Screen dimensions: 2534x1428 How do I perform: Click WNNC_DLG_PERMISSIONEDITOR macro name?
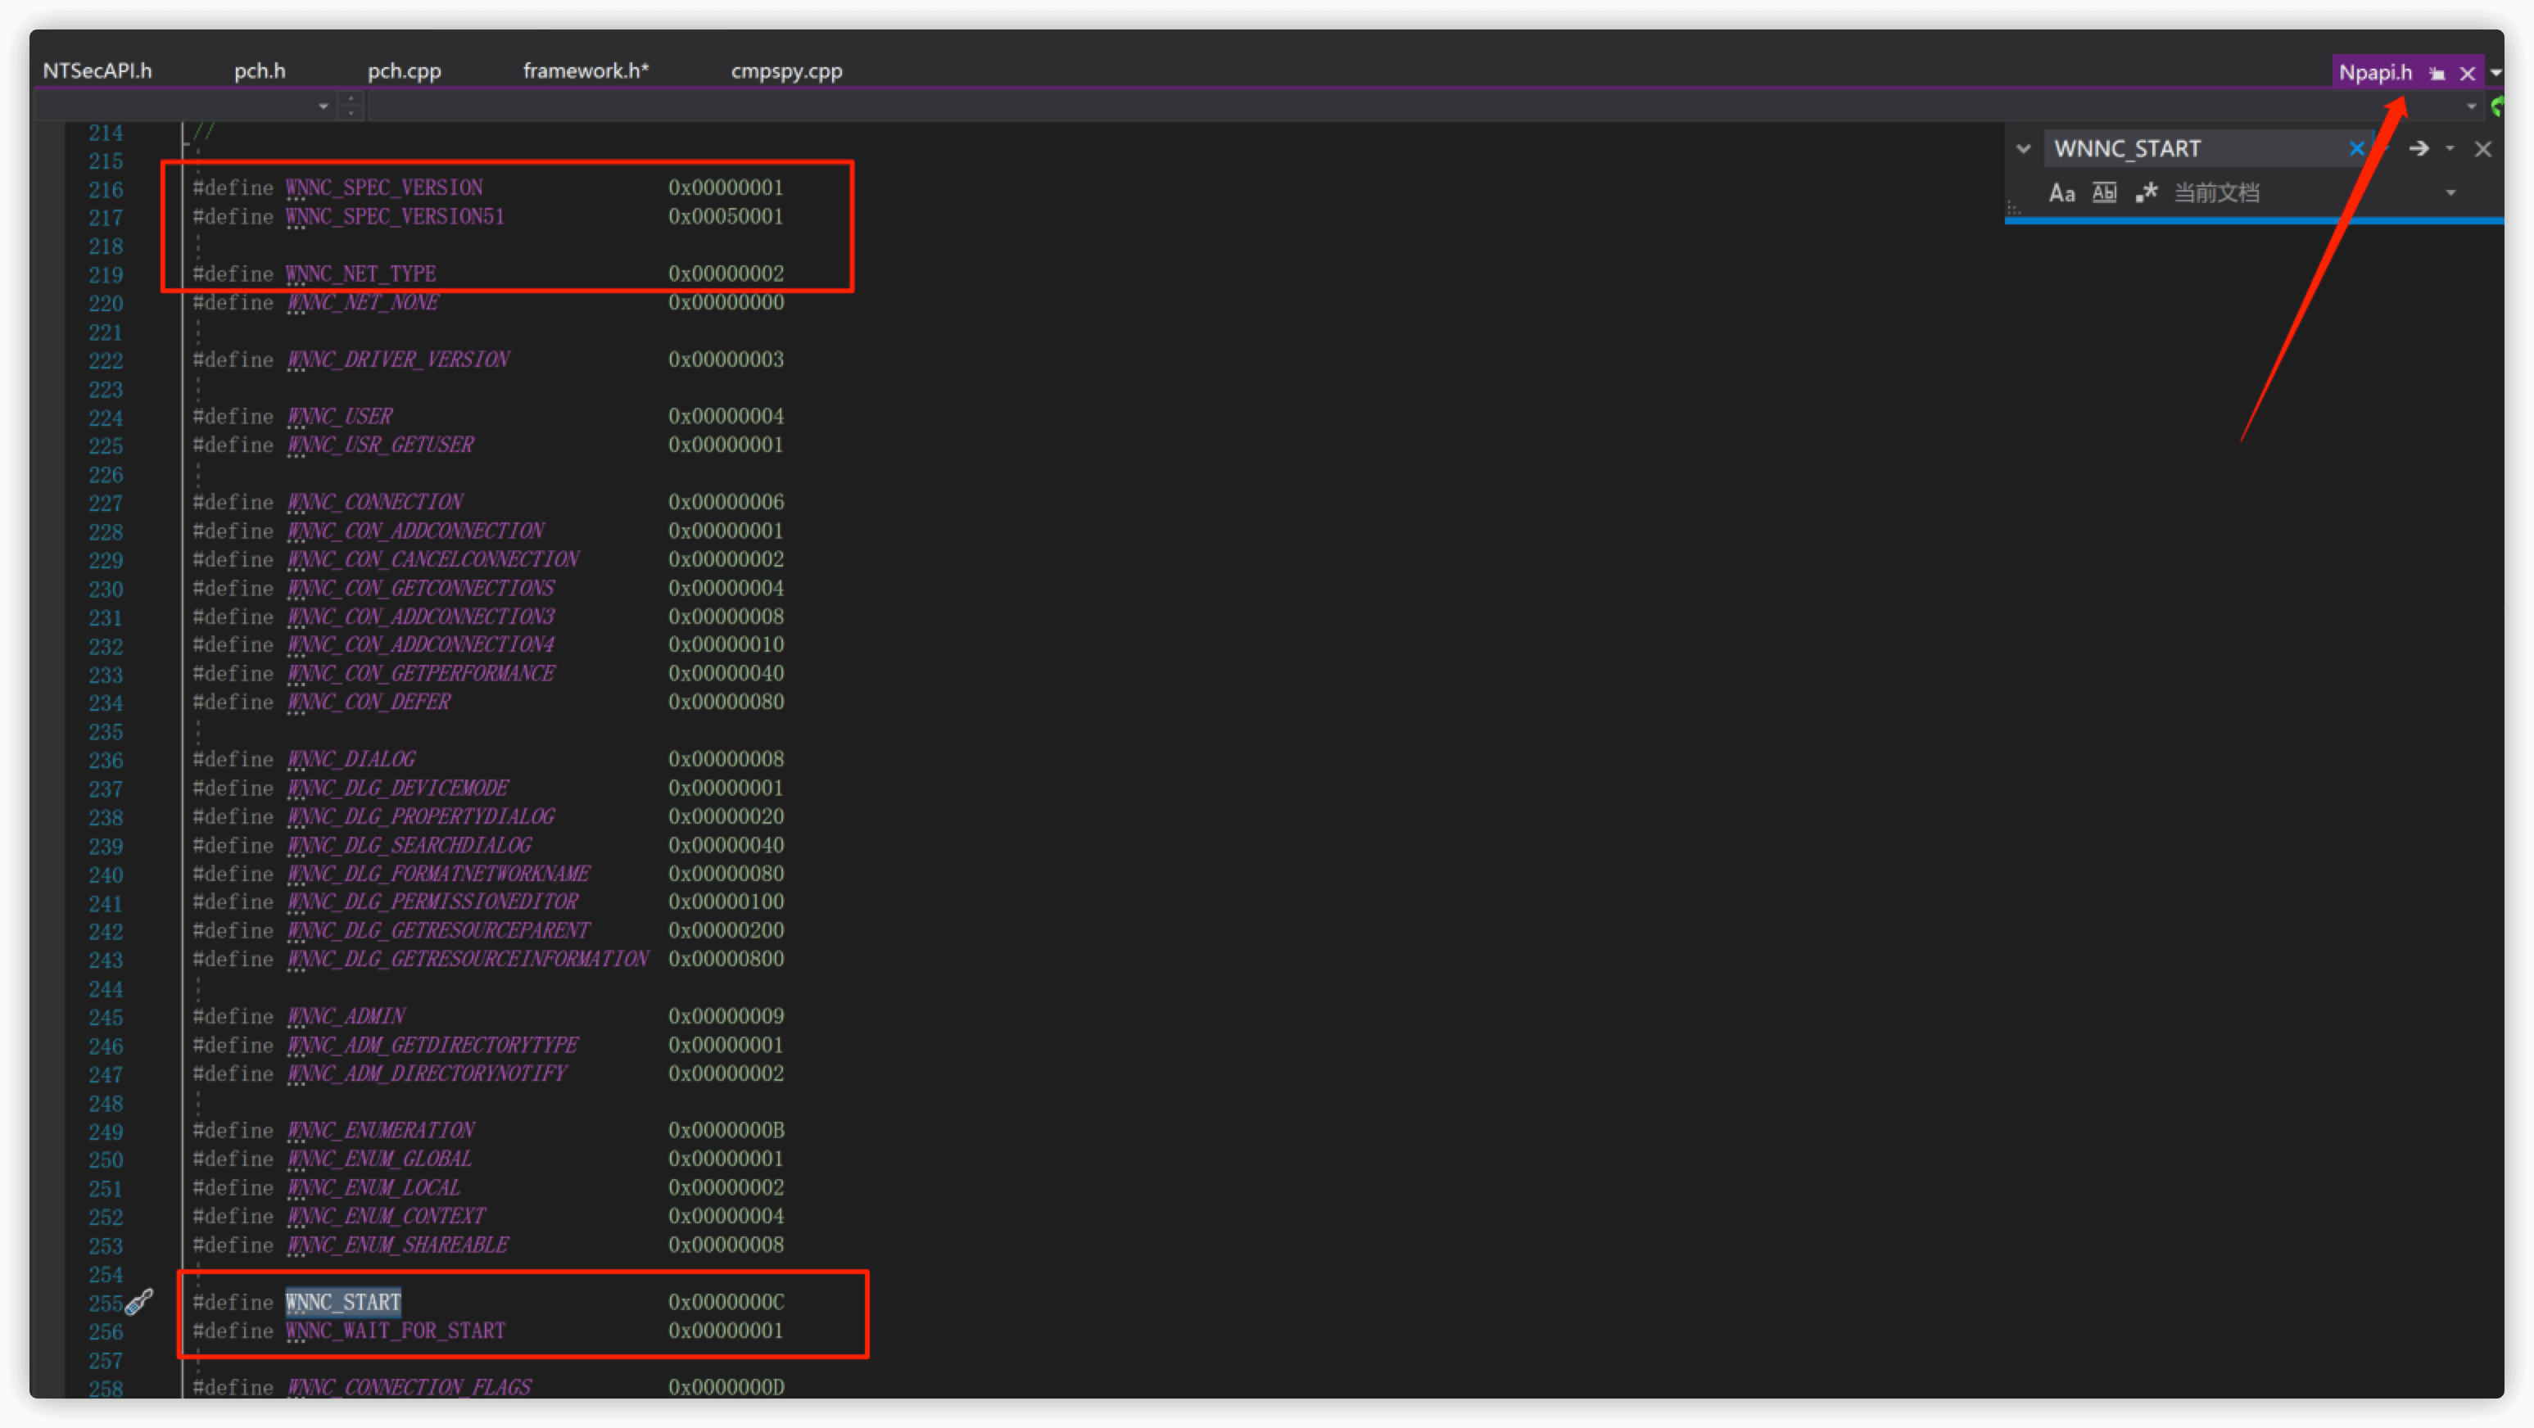pyautogui.click(x=432, y=901)
